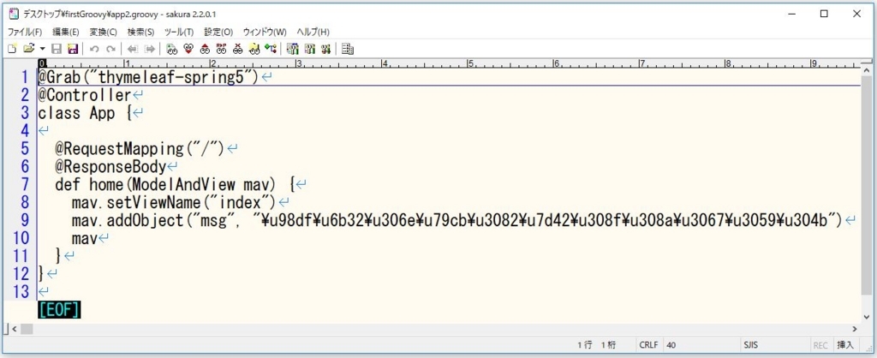Click the sakura app icon in title bar

(x=14, y=14)
